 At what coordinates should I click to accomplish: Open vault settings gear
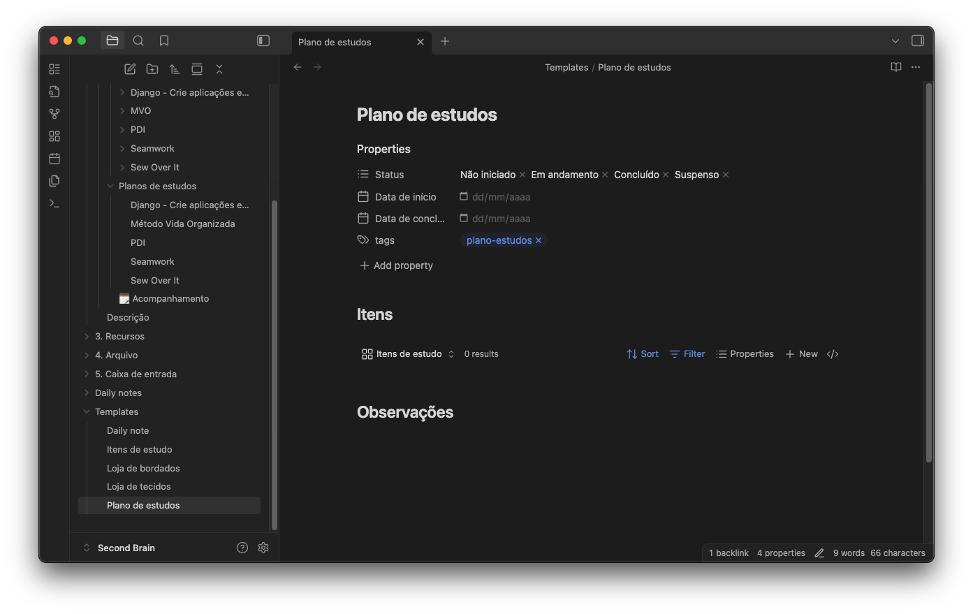(263, 548)
